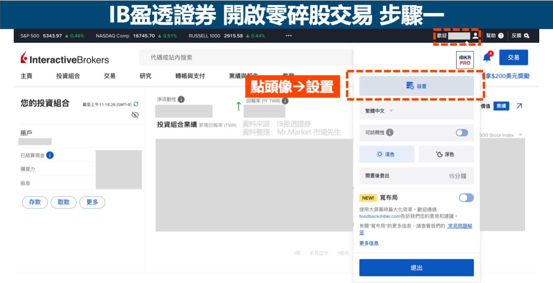Click the 已結算現金 info icon

(x=50, y=155)
